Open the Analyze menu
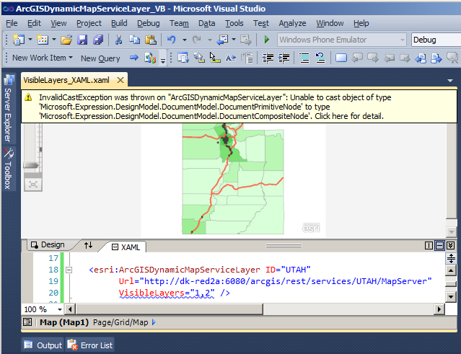This screenshot has height=354, width=461. pos(292,23)
